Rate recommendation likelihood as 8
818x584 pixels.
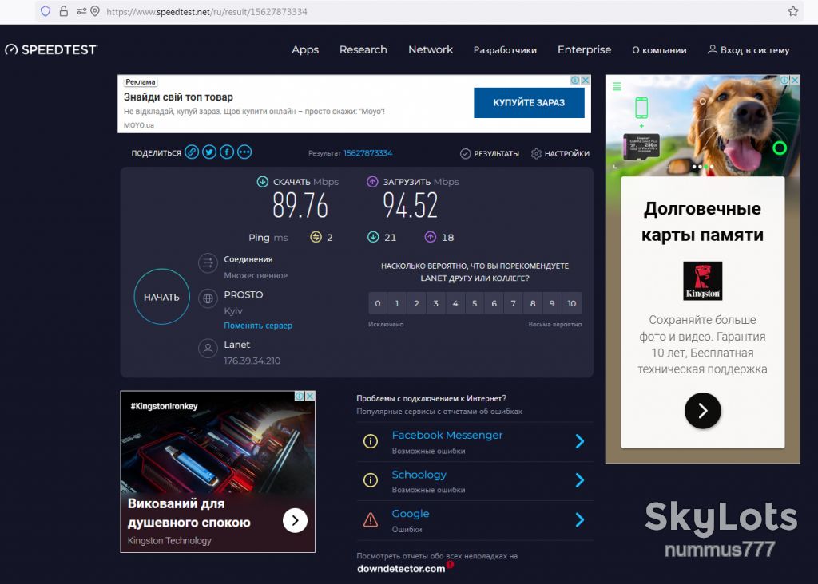pos(533,303)
